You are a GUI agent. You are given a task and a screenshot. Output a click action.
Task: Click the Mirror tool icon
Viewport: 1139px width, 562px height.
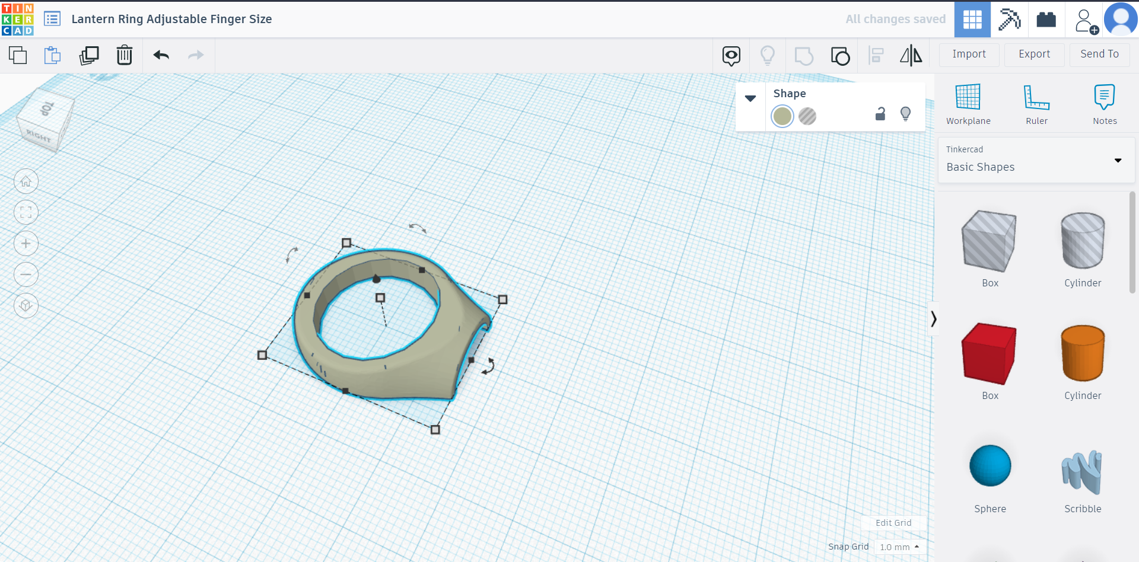(911, 56)
